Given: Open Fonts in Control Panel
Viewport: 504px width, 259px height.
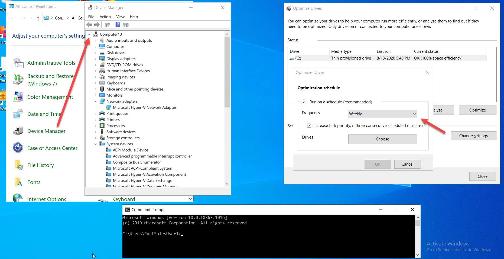Looking at the screenshot, I should [33, 182].
